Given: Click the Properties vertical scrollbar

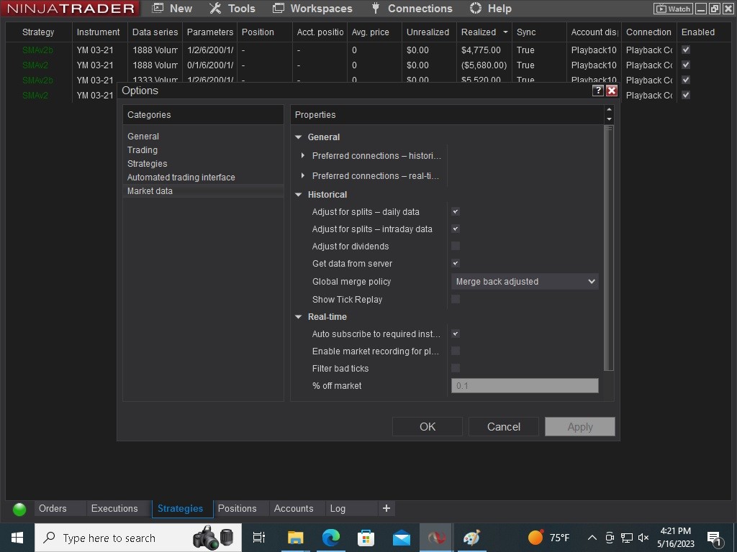Looking at the screenshot, I should pyautogui.click(x=609, y=248).
